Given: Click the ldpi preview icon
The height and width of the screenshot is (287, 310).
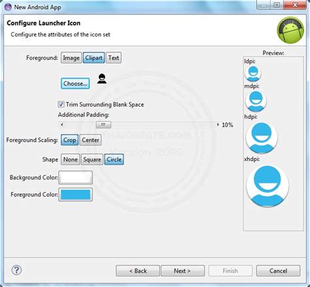Looking at the screenshot, I should 253,73.
